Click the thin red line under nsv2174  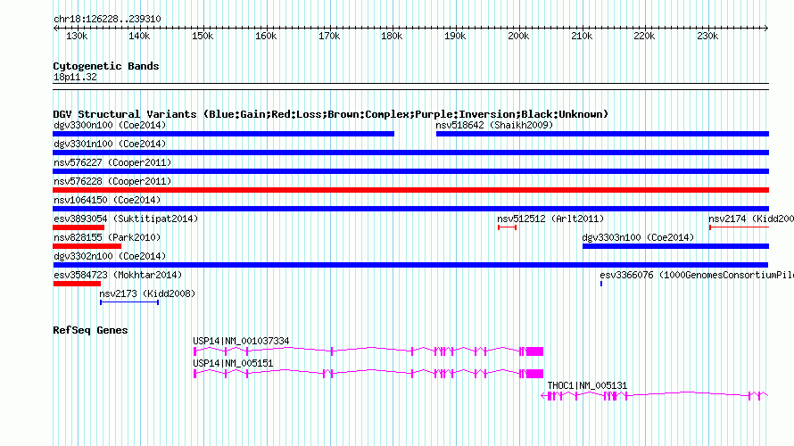pos(740,227)
